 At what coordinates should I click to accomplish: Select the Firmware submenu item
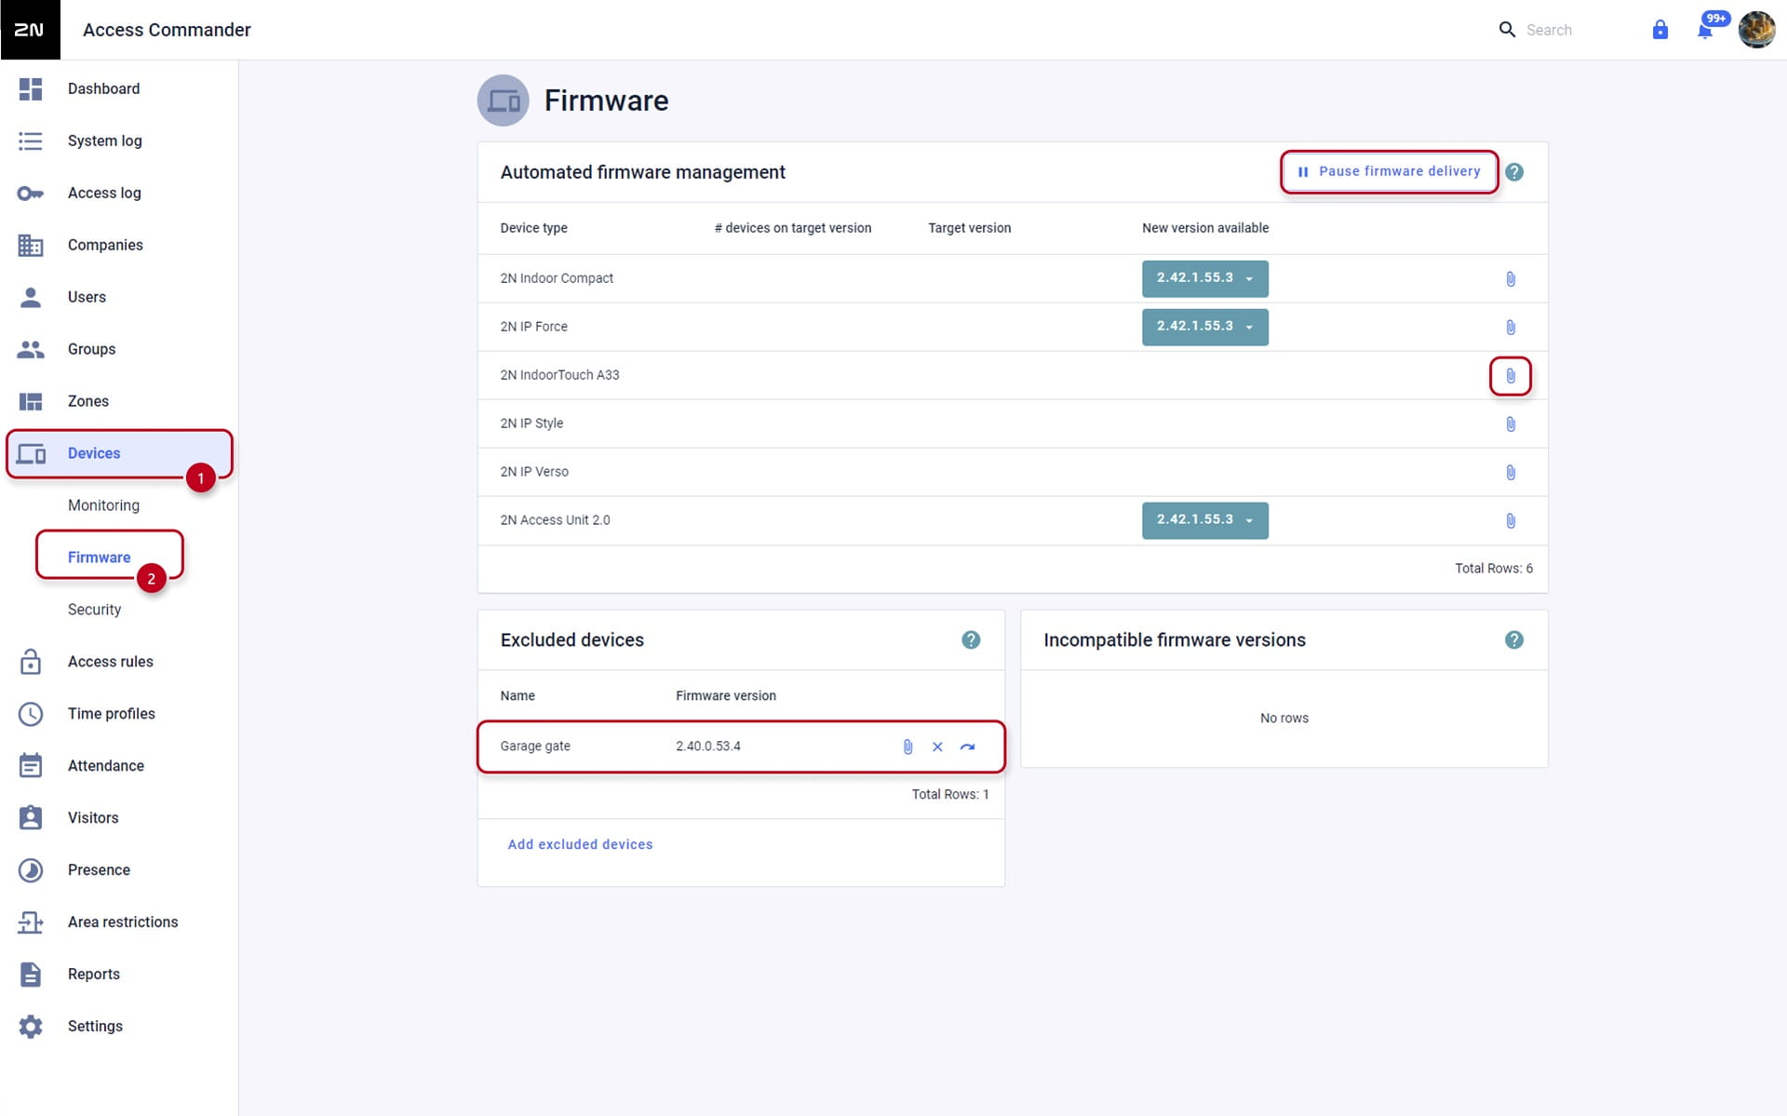tap(99, 558)
